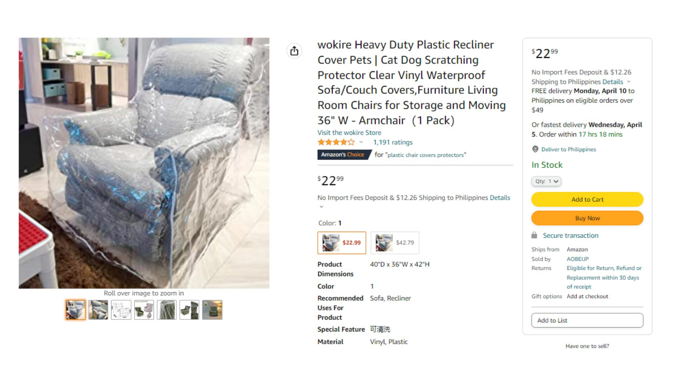Select the $42.79 color option swatch
Viewport: 673px width, 378px height.
pyautogui.click(x=395, y=243)
